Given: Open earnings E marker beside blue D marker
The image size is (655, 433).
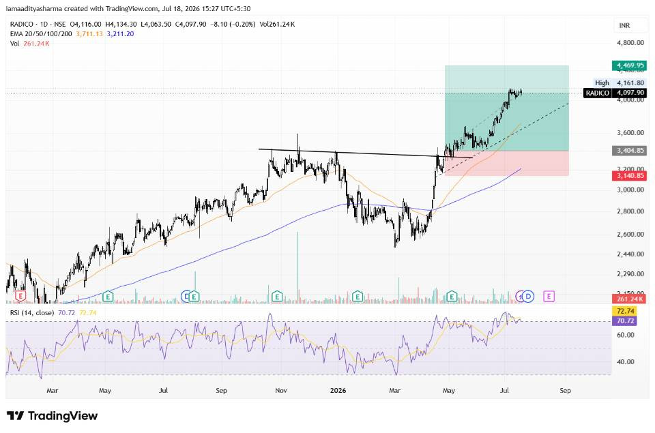Looking at the screenshot, I should click(x=194, y=297).
